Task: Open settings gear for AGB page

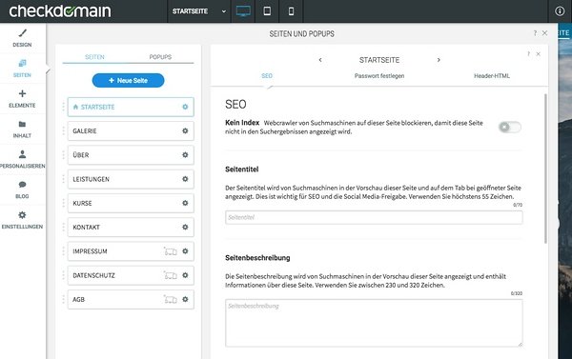Action: click(185, 299)
